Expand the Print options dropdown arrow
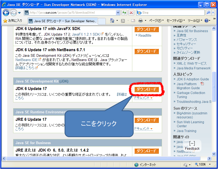The width and height of the screenshot is (218, 169). pos(146,21)
